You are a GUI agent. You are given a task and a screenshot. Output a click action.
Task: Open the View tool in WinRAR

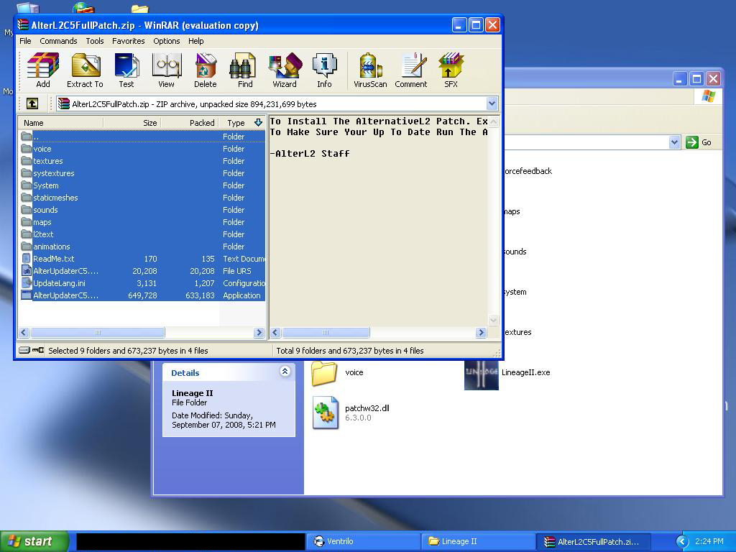(166, 70)
